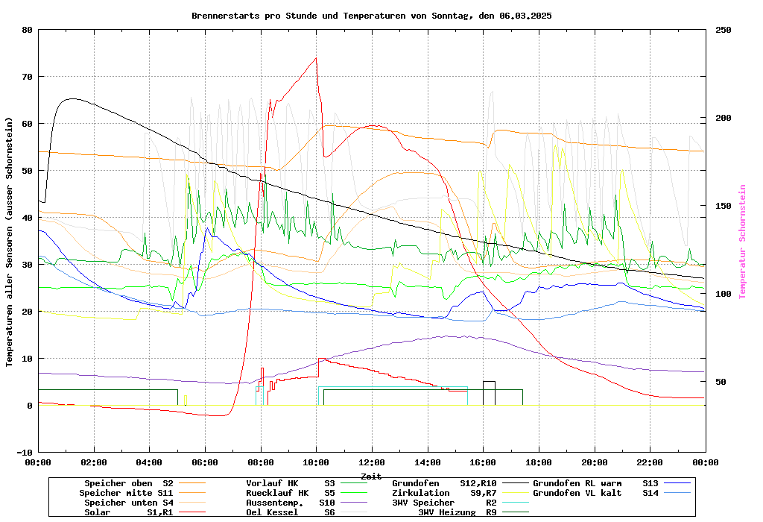Viewport: 763px width, 522px height.
Task: Click the pink Temperatur Schornstein axis title
Action: [x=742, y=242]
